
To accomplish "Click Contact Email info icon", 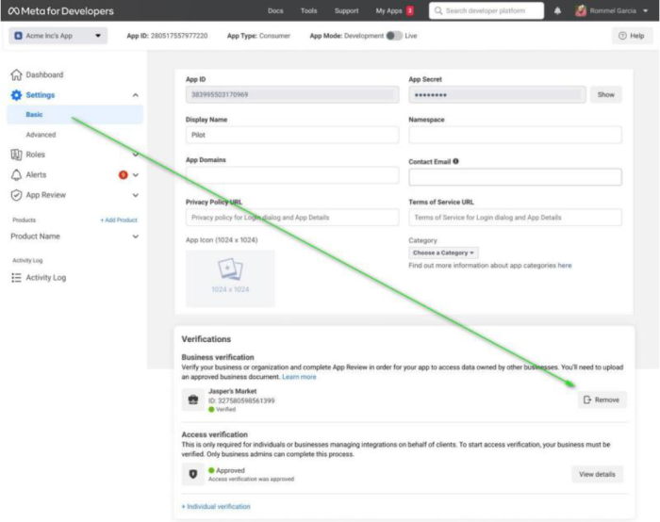I will point(456,161).
